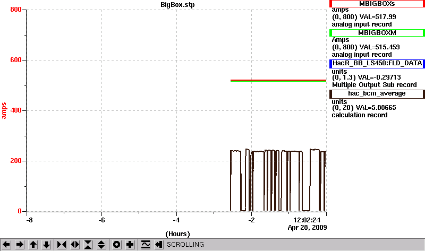Select the HacR_BB_LS450:FLD_DATA legend entry
Viewport: 425px width, 251px height.
pos(377,63)
